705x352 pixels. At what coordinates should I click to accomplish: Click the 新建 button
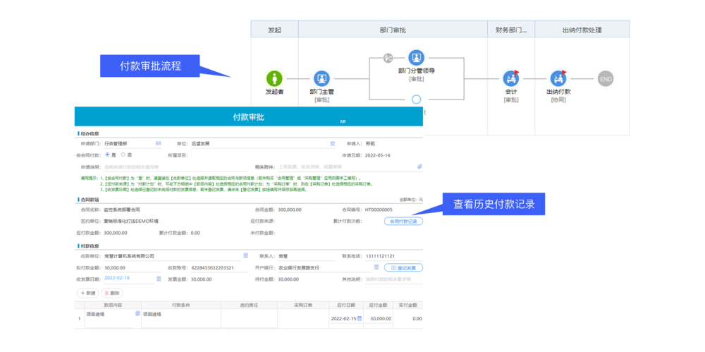(88, 293)
